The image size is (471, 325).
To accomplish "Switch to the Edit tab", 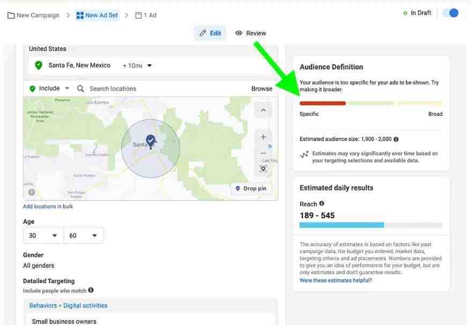I will [210, 33].
